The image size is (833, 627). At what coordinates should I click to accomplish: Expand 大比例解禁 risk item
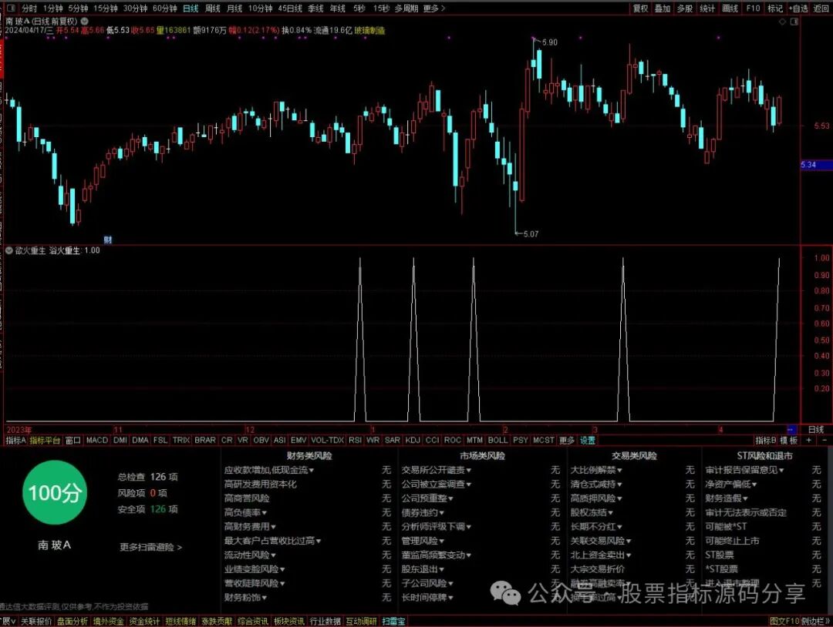[596, 470]
